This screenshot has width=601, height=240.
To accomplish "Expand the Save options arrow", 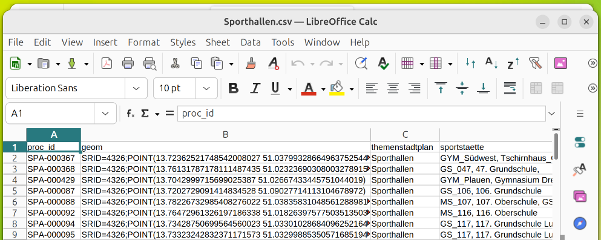I will pyautogui.click(x=86, y=64).
